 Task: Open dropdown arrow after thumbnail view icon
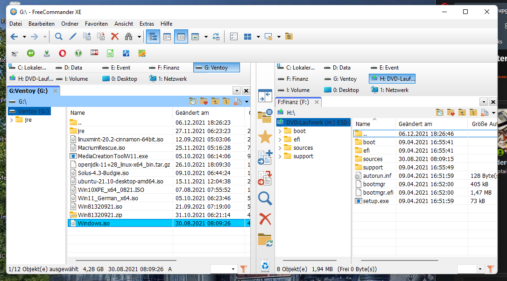206,37
